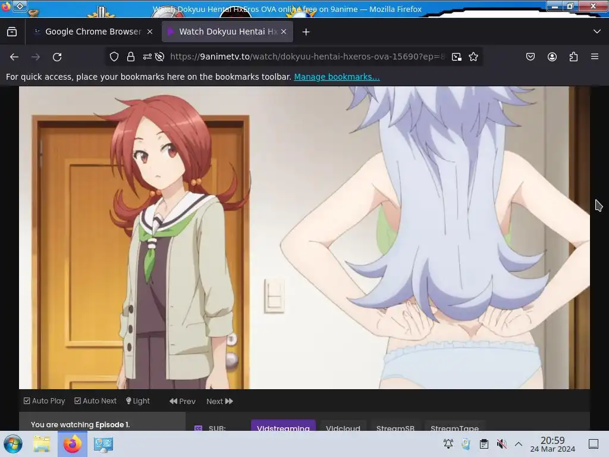Open a new tab with plus button
The width and height of the screenshot is (609, 457).
tap(306, 32)
